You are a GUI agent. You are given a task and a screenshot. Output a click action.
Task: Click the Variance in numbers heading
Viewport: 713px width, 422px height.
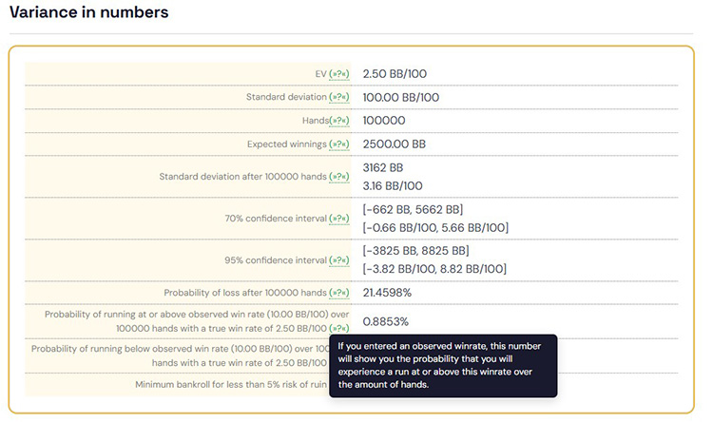point(88,12)
